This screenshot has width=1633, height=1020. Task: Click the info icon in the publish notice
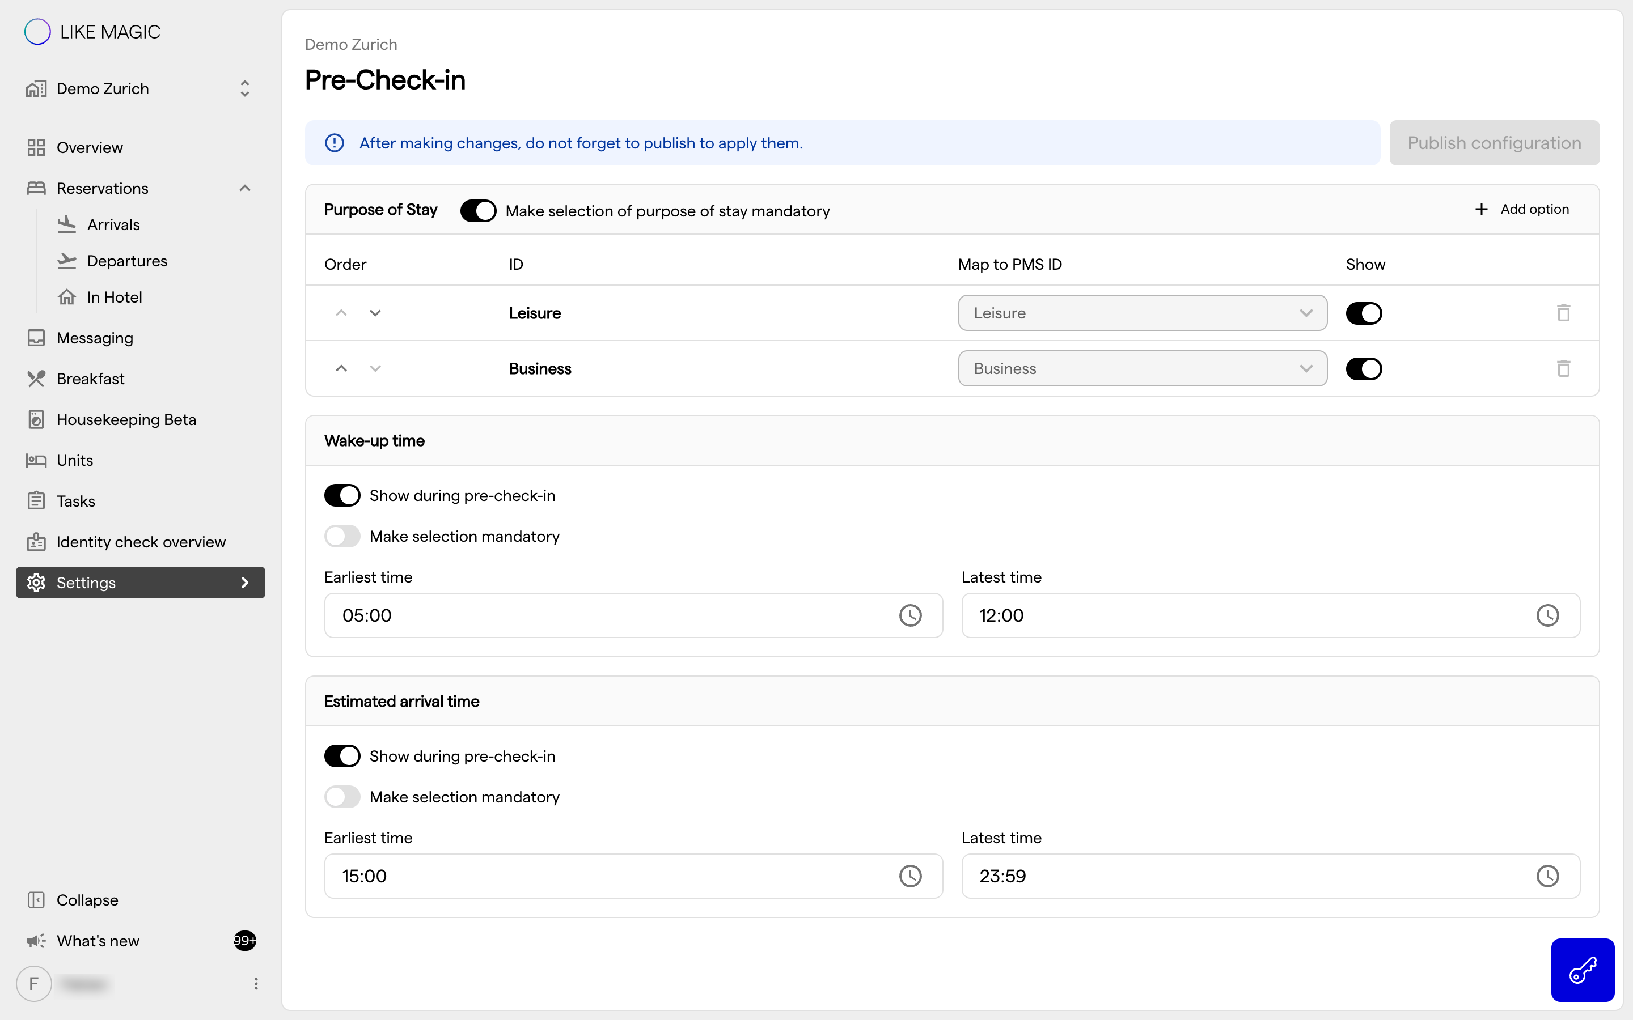pyautogui.click(x=334, y=143)
